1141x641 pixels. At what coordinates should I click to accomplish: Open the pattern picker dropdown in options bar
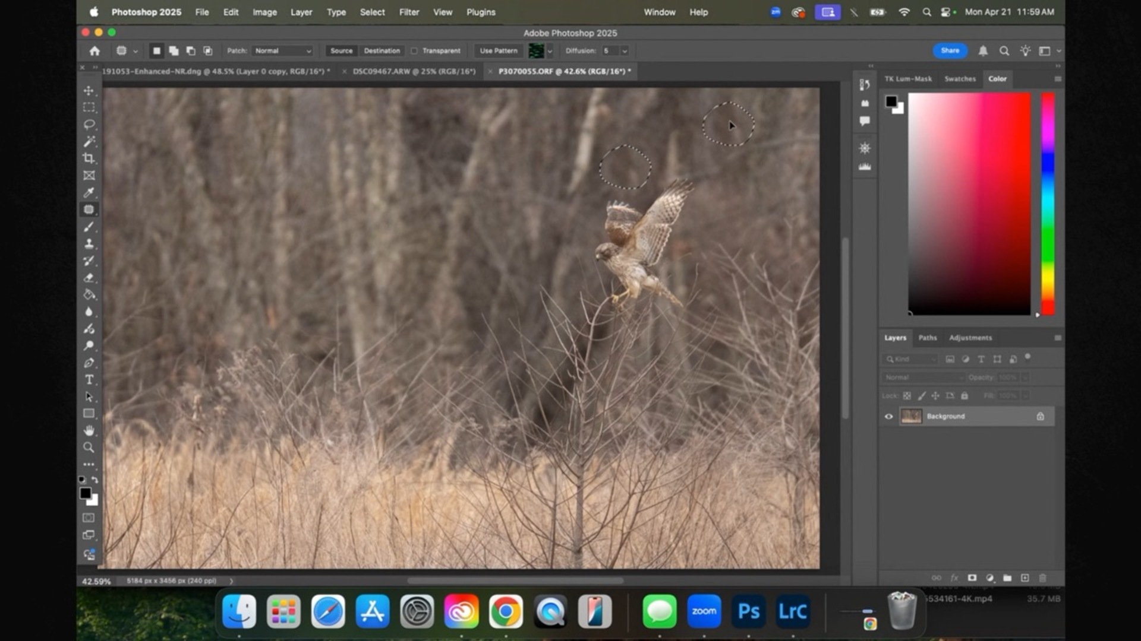point(550,50)
